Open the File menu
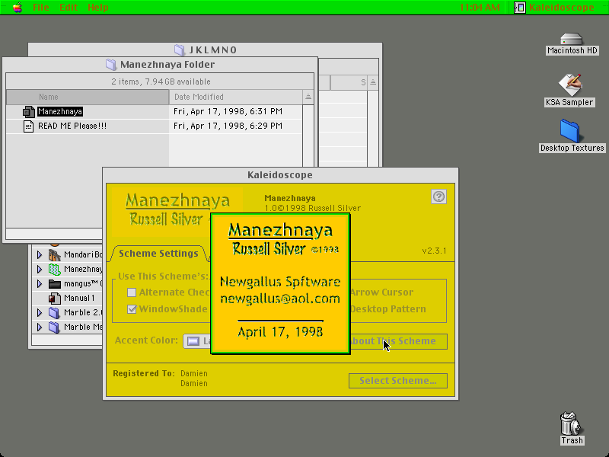Image resolution: width=609 pixels, height=457 pixels. click(41, 8)
